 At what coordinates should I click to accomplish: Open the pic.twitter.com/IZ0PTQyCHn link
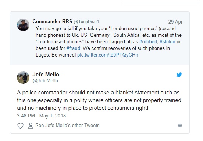tap(108, 55)
